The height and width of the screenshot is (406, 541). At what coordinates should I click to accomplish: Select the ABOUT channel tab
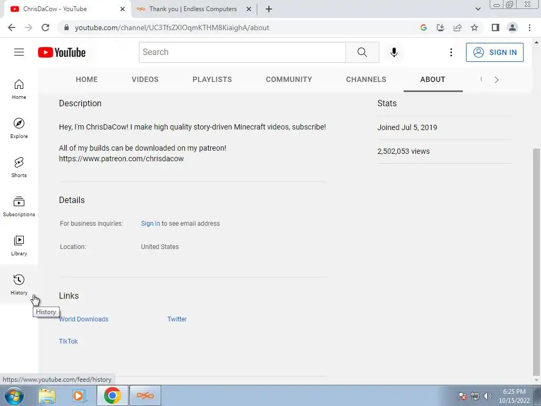(x=433, y=79)
